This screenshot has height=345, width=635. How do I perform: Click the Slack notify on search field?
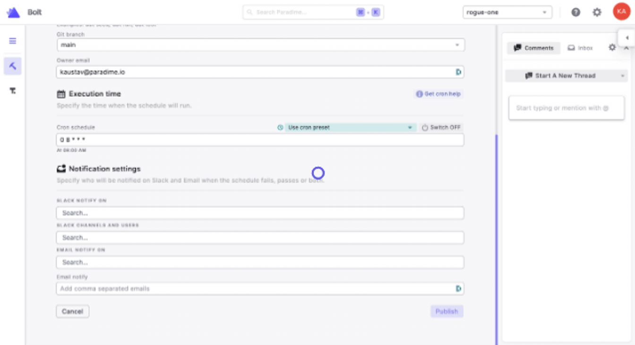(260, 213)
